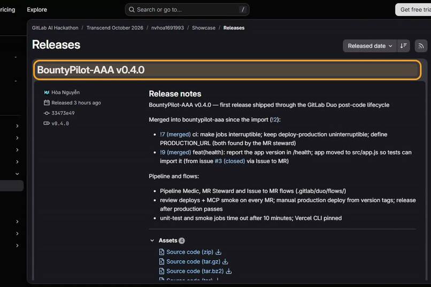Click the Release notes heading

pyautogui.click(x=175, y=94)
